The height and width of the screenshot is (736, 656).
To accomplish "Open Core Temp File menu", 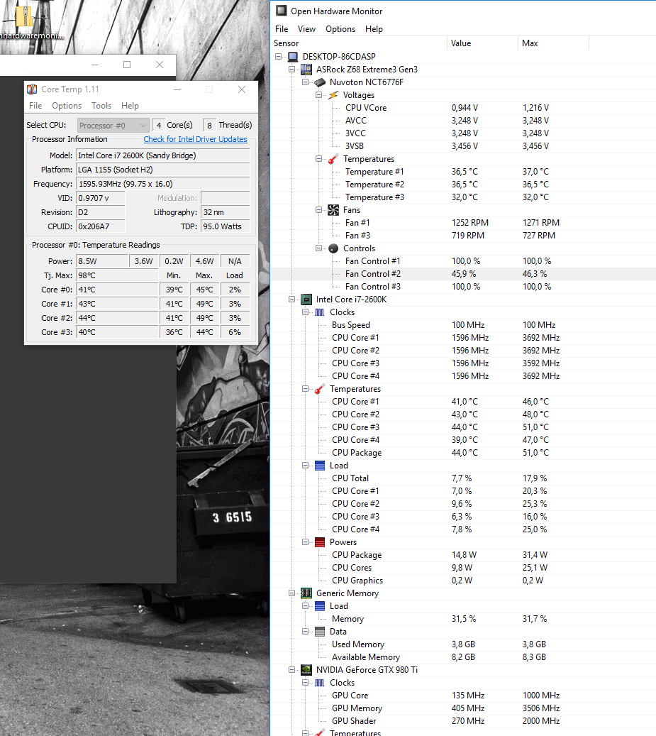I will pyautogui.click(x=35, y=106).
